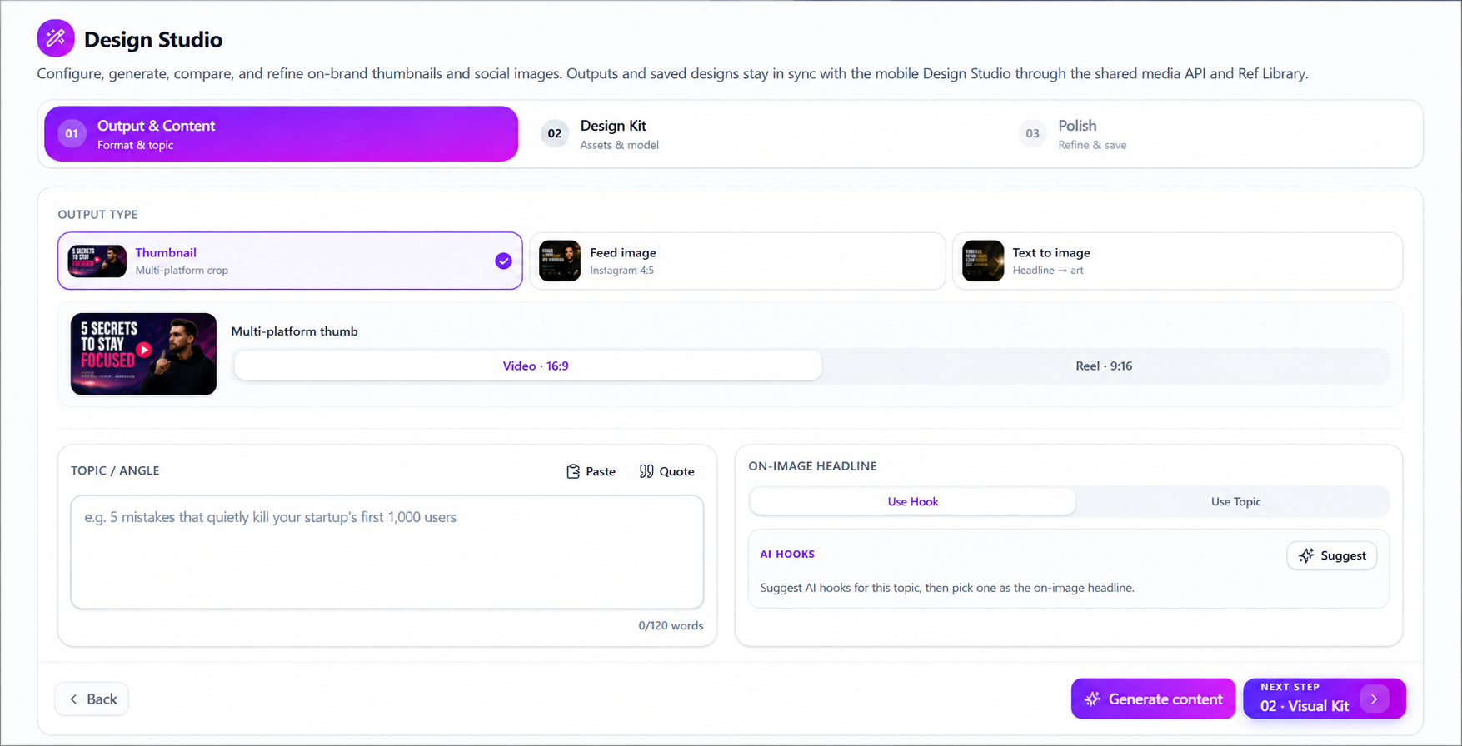Click the Generate content button
The image size is (1462, 746).
[x=1153, y=699]
